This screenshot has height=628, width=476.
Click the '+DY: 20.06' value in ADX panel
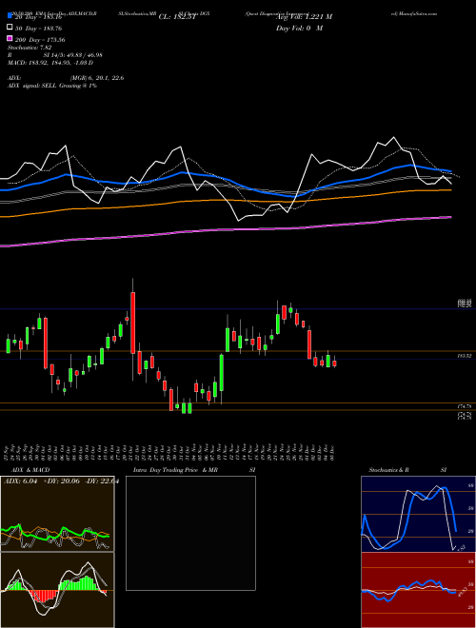61,481
